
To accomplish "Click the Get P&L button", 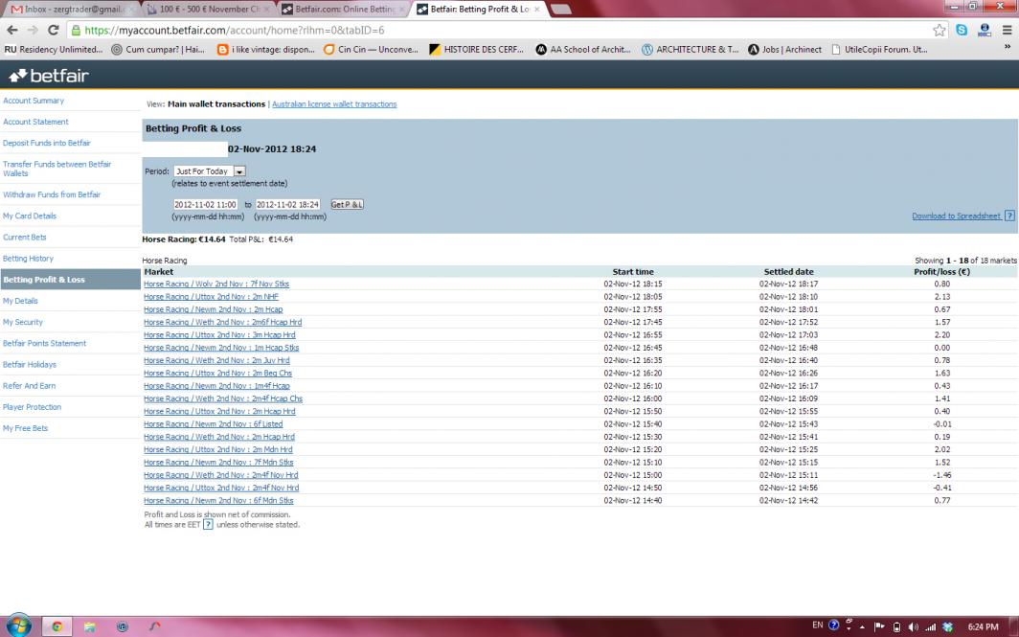I will [347, 204].
